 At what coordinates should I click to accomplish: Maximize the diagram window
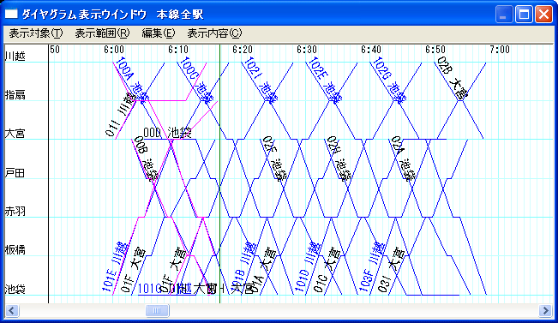click(524, 15)
